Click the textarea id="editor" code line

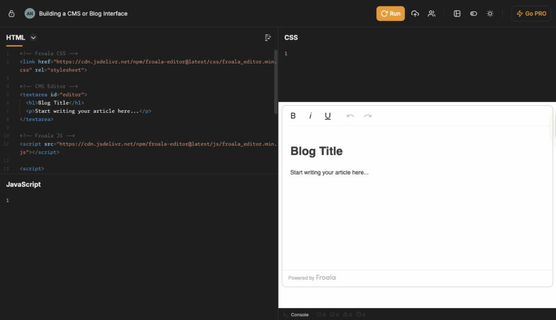53,94
